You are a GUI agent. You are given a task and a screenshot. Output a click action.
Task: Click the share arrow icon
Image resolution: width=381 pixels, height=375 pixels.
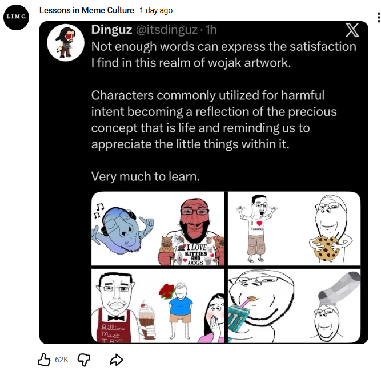pos(117,360)
